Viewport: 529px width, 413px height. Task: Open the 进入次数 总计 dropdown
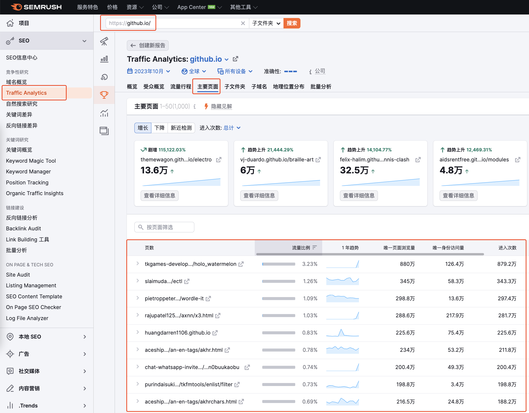coord(232,128)
